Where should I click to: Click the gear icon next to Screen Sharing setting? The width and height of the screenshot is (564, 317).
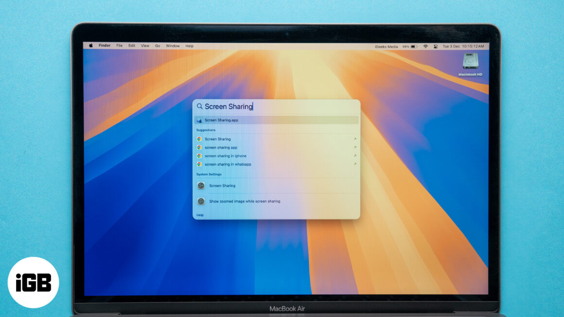coord(201,186)
